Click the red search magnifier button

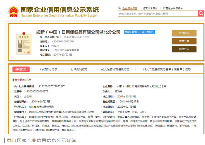click(x=201, y=14)
